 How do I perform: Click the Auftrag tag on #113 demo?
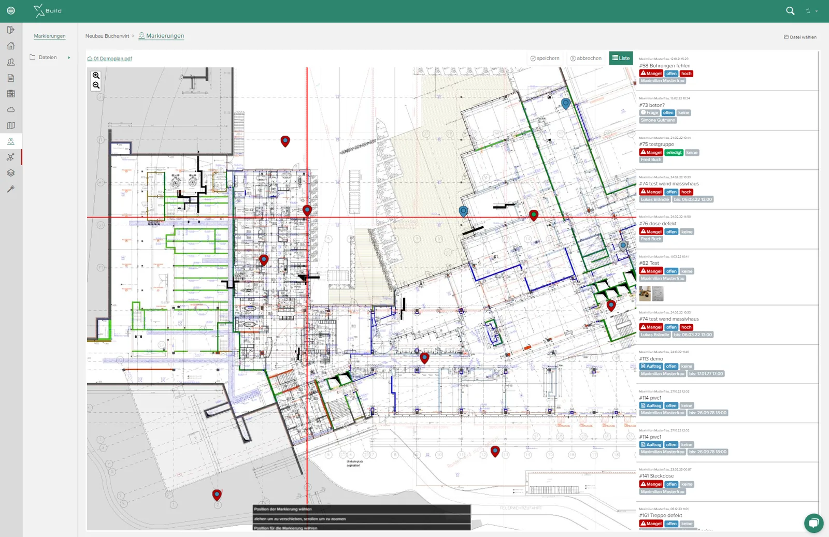[651, 366]
